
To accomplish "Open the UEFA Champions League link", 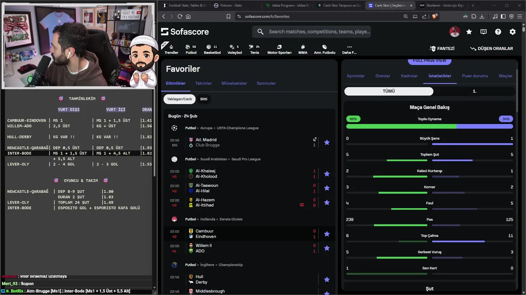I will [238, 128].
